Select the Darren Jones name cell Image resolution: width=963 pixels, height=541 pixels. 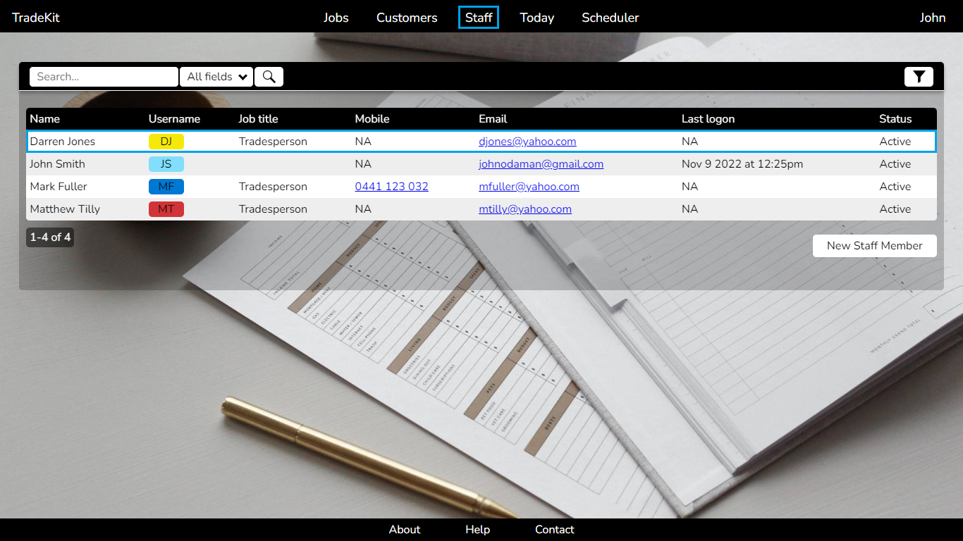coord(63,142)
